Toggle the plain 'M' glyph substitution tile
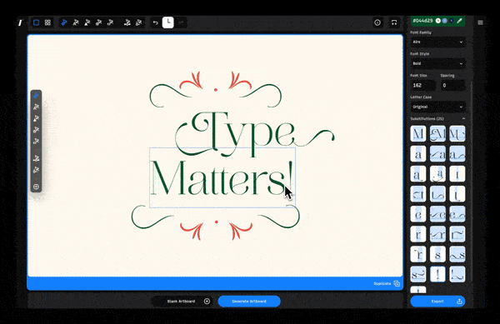The image size is (500, 324). point(418,134)
